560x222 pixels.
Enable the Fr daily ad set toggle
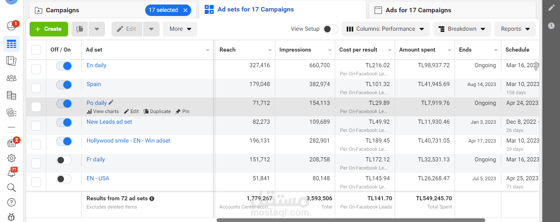[x=64, y=160]
